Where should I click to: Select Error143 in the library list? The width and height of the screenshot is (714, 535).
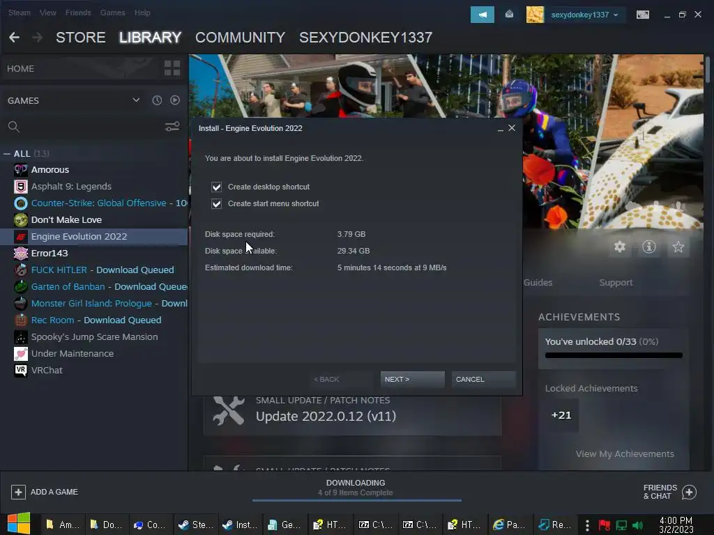[x=95, y=254]
